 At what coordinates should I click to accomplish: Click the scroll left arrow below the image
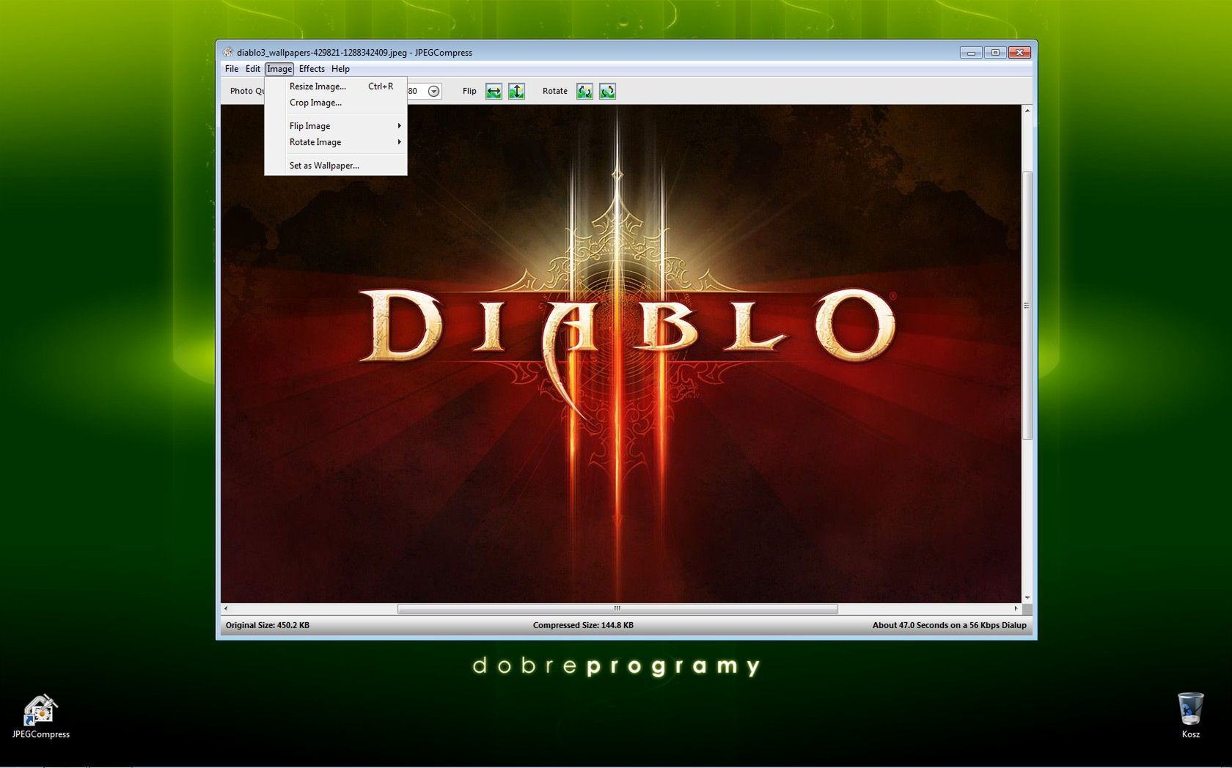(226, 608)
